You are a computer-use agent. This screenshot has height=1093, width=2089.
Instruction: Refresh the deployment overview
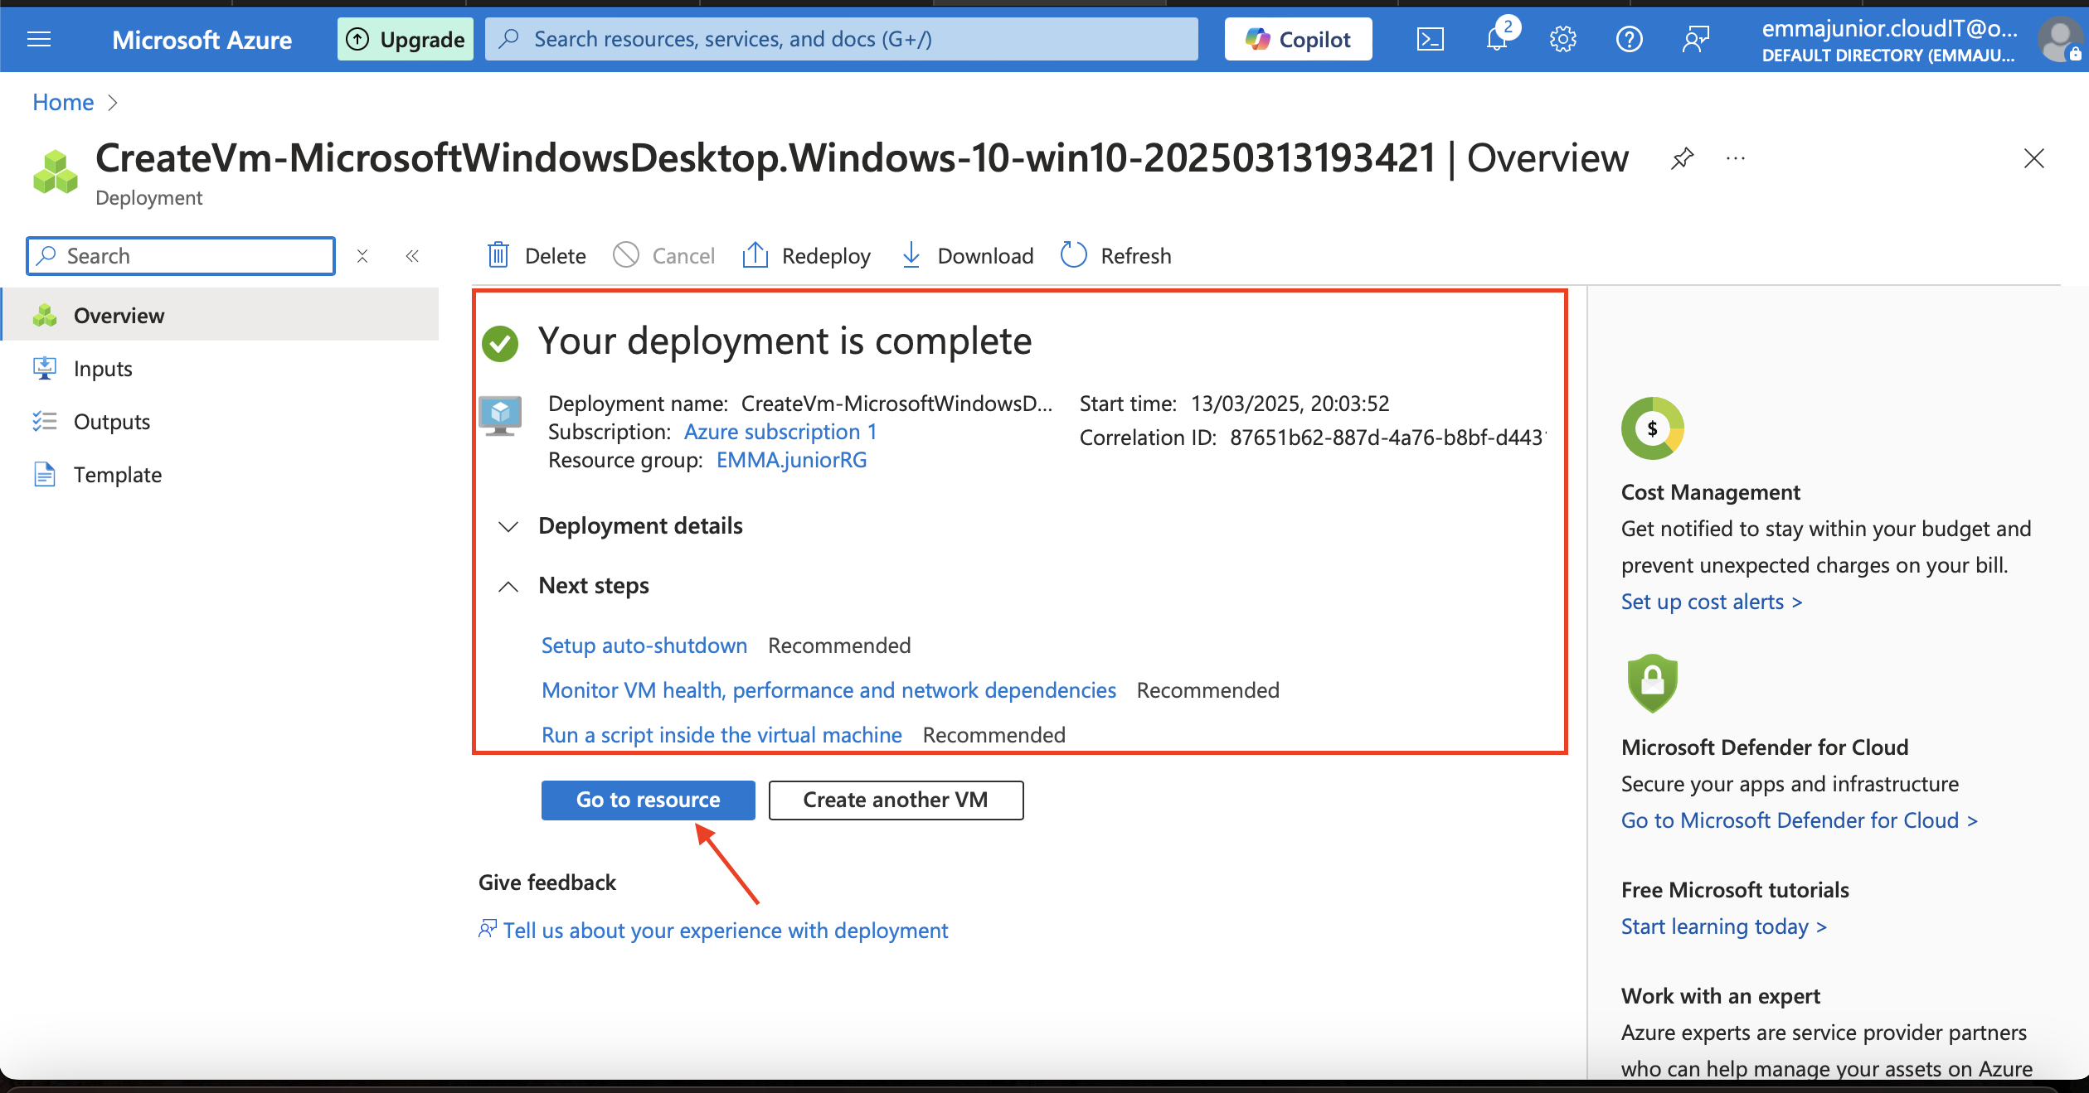(1115, 255)
